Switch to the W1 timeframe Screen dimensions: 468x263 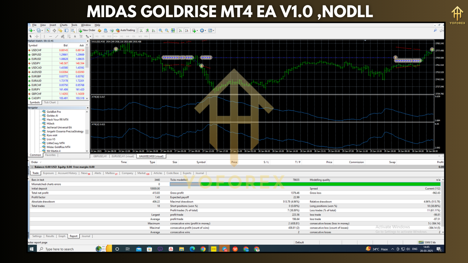(x=140, y=36)
